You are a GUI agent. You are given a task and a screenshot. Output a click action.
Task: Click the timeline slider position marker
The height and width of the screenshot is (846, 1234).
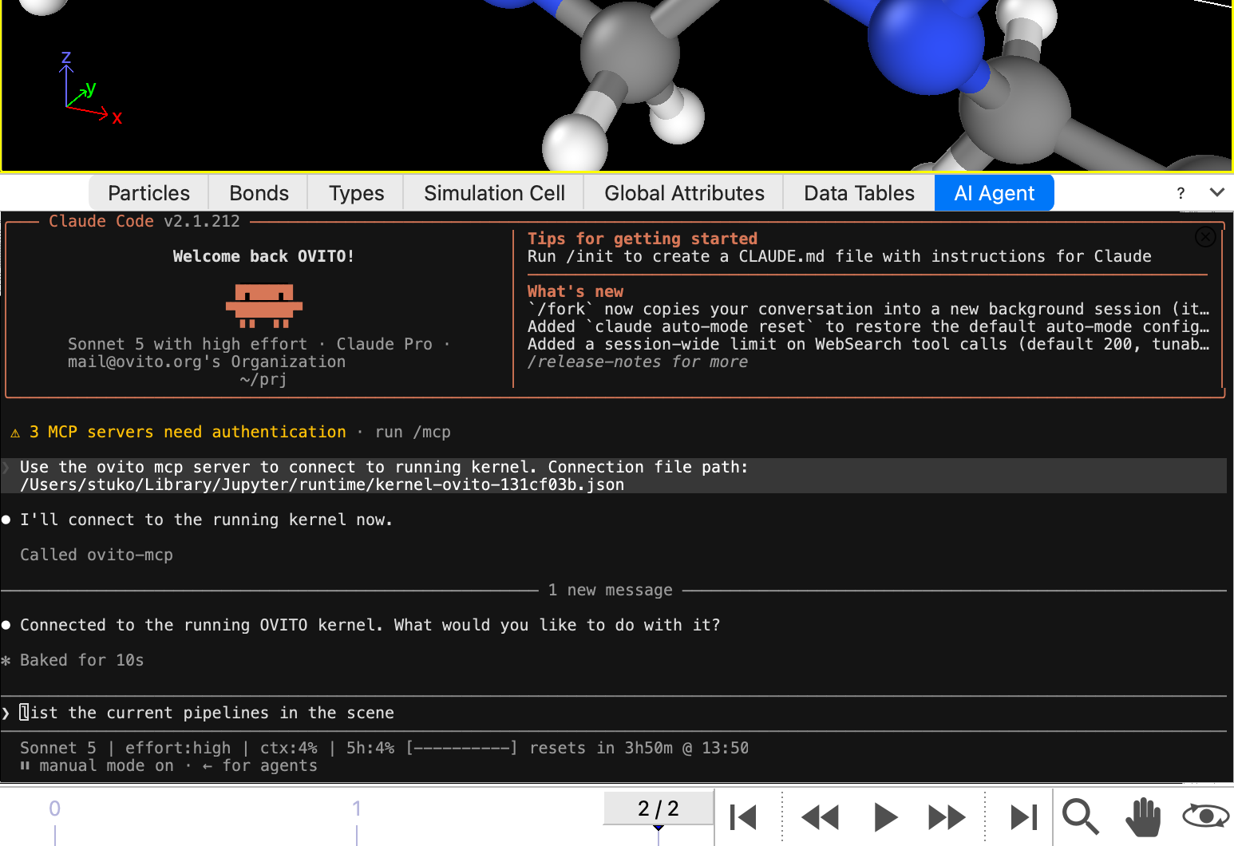tap(659, 828)
